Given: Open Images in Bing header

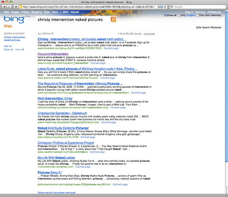Looking at the screenshot, I should pos(15,12).
